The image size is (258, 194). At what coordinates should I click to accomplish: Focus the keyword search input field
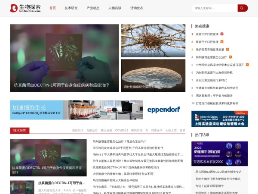coord(215,8)
